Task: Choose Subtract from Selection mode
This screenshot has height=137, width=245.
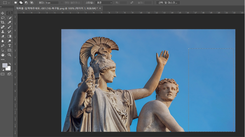Action: click(x=26, y=3)
